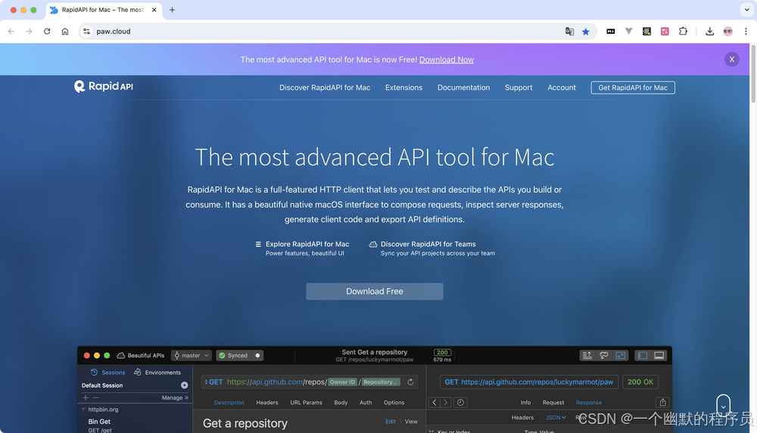Toggle the Synced status indicator
Viewport: 757px width, 433px height.
pyautogui.click(x=234, y=355)
